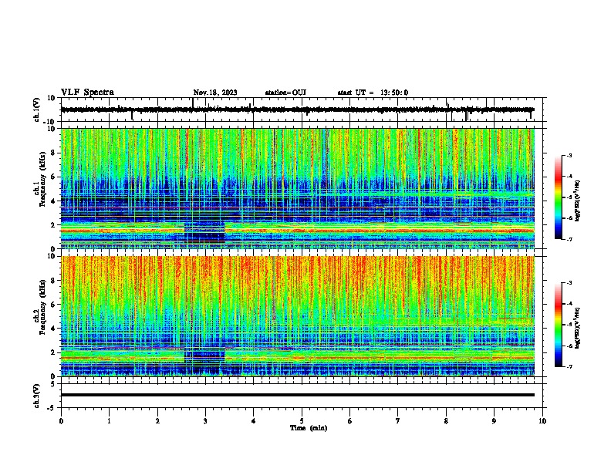The width and height of the screenshot is (611, 472).
Task: Click the 'ch.1(V)' waveform axis label
Action: pos(37,110)
